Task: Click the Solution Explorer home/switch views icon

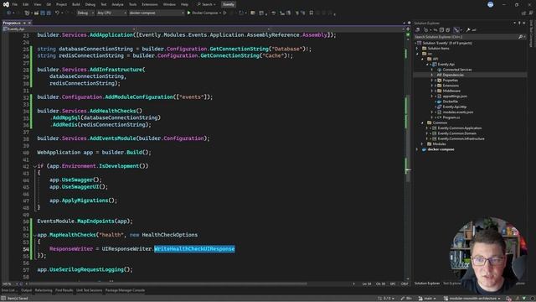Action: tap(418, 30)
